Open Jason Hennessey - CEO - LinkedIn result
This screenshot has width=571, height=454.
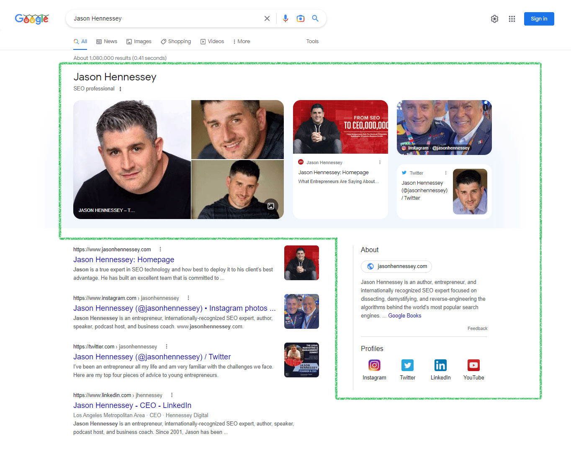pyautogui.click(x=132, y=405)
